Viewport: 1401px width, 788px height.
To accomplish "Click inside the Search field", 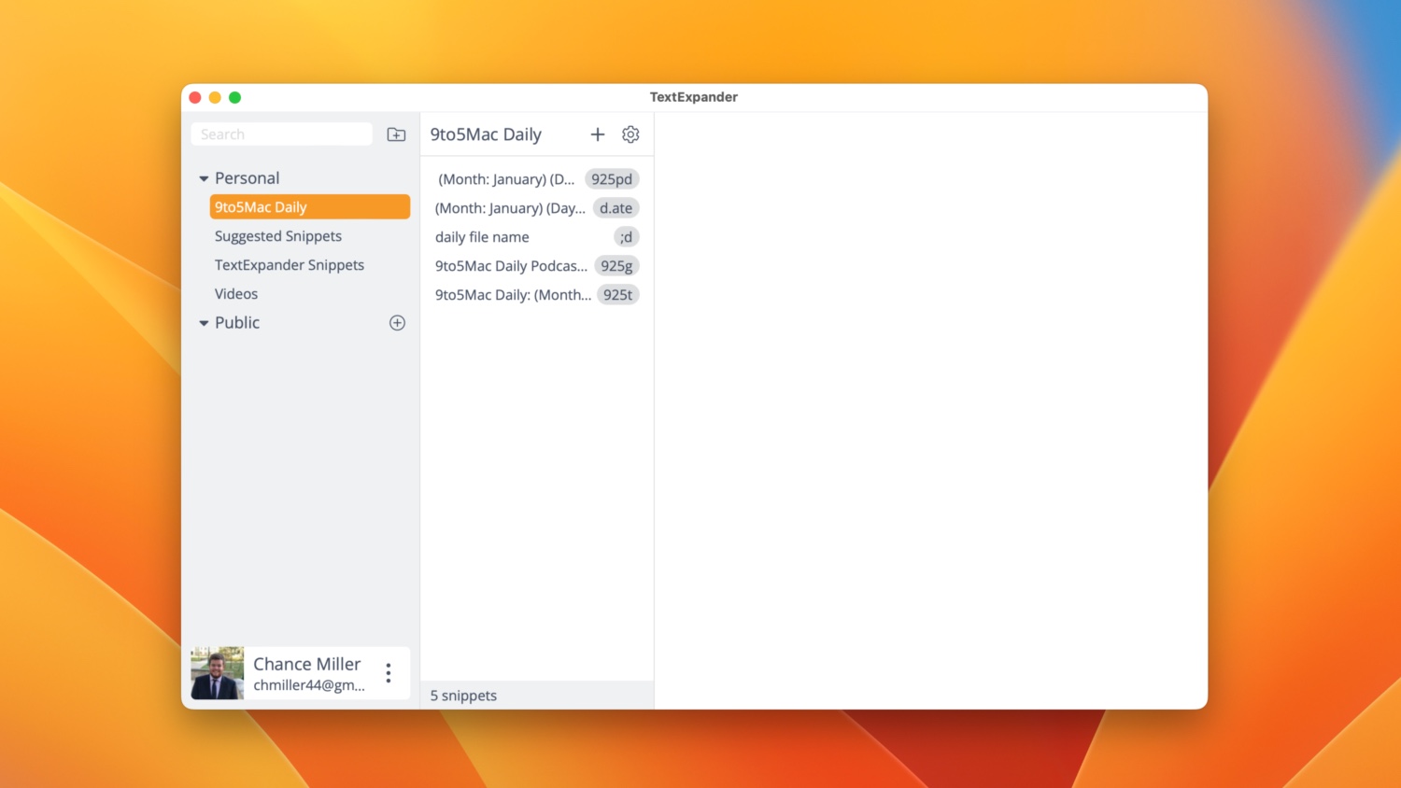I will point(280,134).
